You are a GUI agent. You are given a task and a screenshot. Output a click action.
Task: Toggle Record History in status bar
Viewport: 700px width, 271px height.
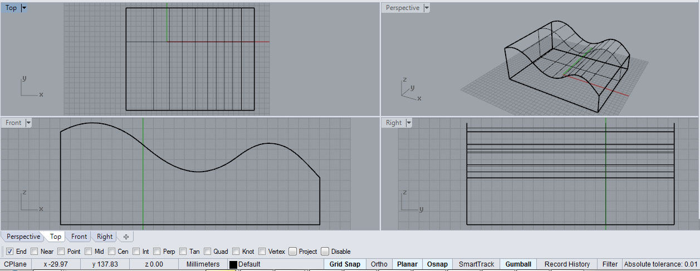click(567, 264)
